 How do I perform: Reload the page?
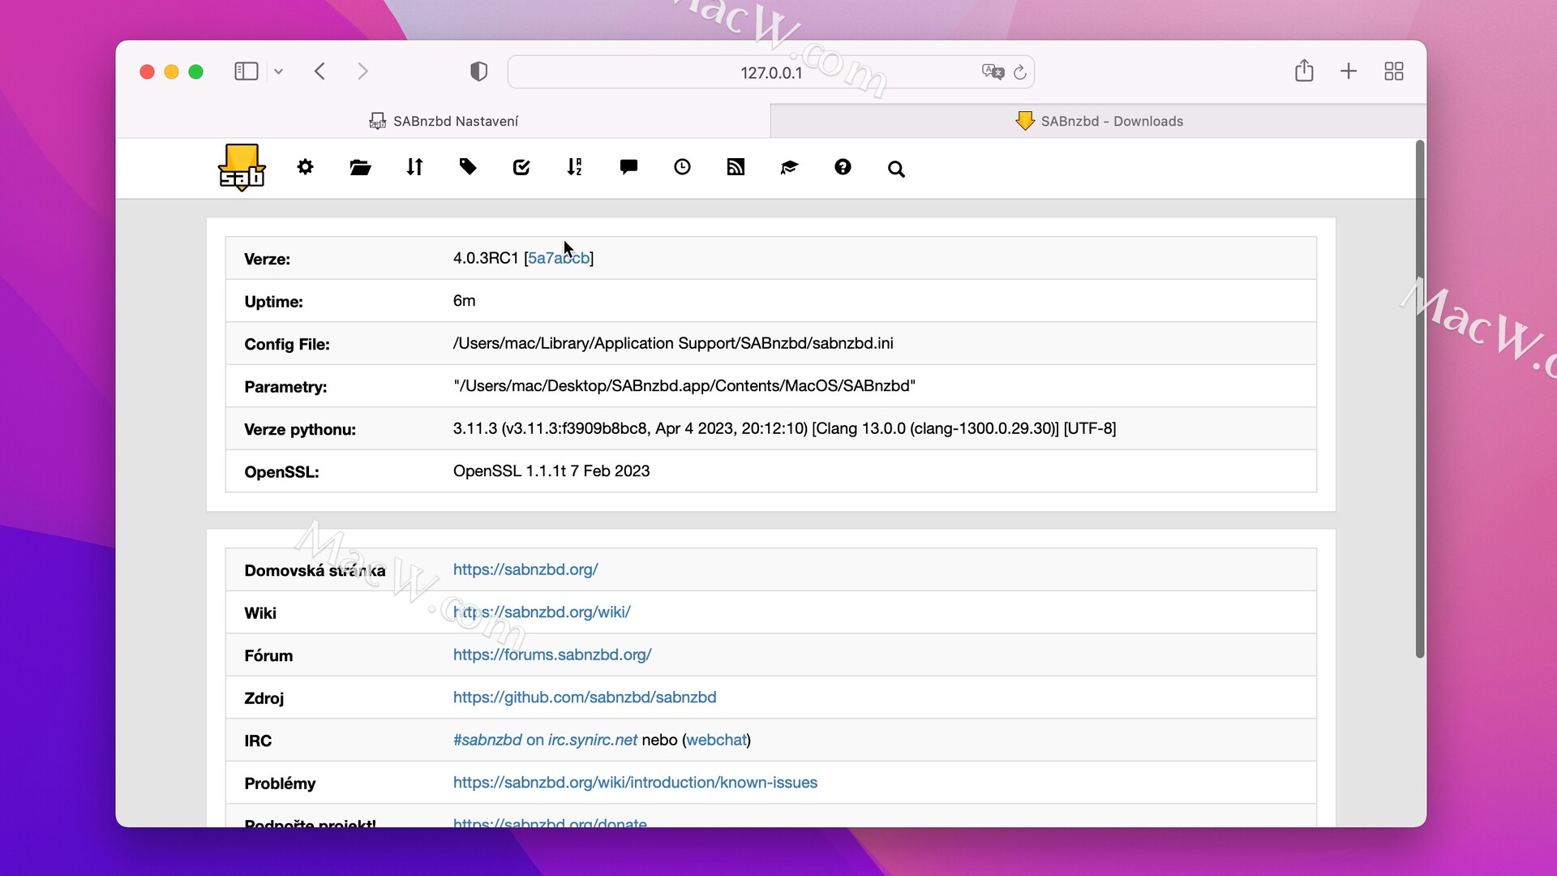click(1020, 72)
